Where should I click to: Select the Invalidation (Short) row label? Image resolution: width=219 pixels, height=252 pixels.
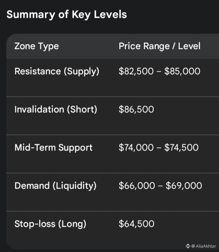(56, 109)
